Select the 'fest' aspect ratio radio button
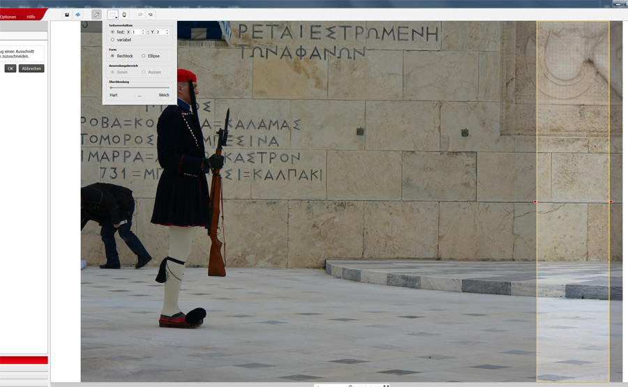The image size is (628, 387). (112, 32)
